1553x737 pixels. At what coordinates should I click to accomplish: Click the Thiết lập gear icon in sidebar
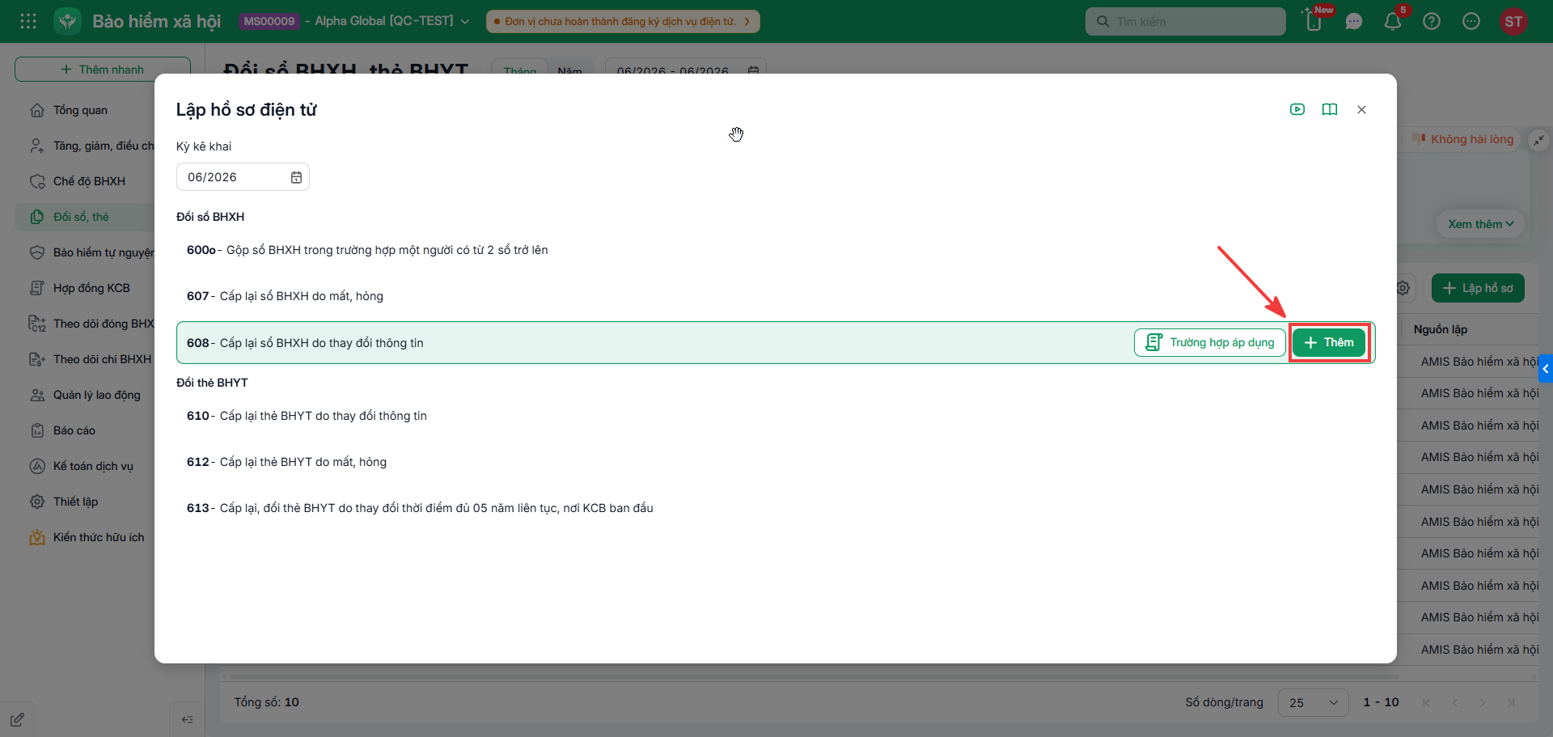click(x=37, y=502)
